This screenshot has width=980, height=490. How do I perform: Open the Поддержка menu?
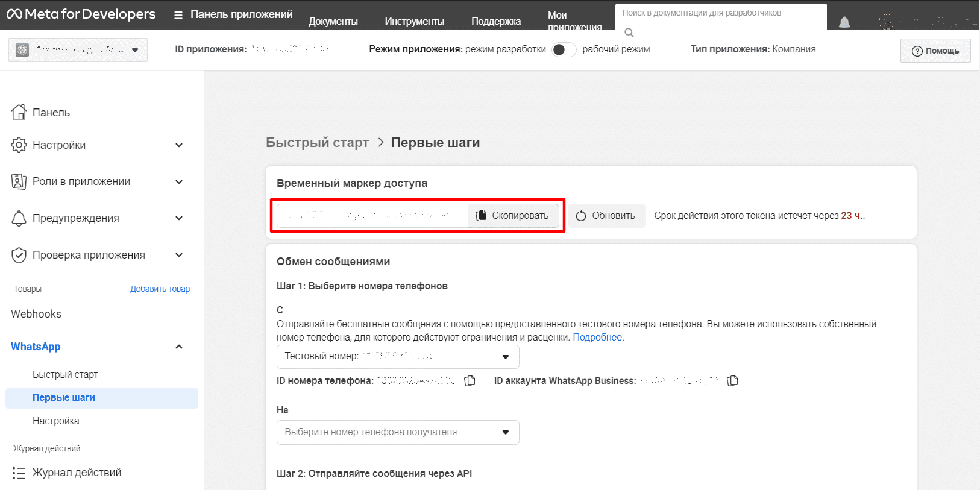[x=496, y=21]
